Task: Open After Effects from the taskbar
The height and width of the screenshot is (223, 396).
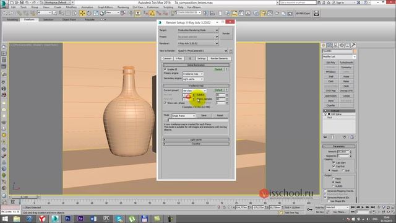Action: [80, 219]
